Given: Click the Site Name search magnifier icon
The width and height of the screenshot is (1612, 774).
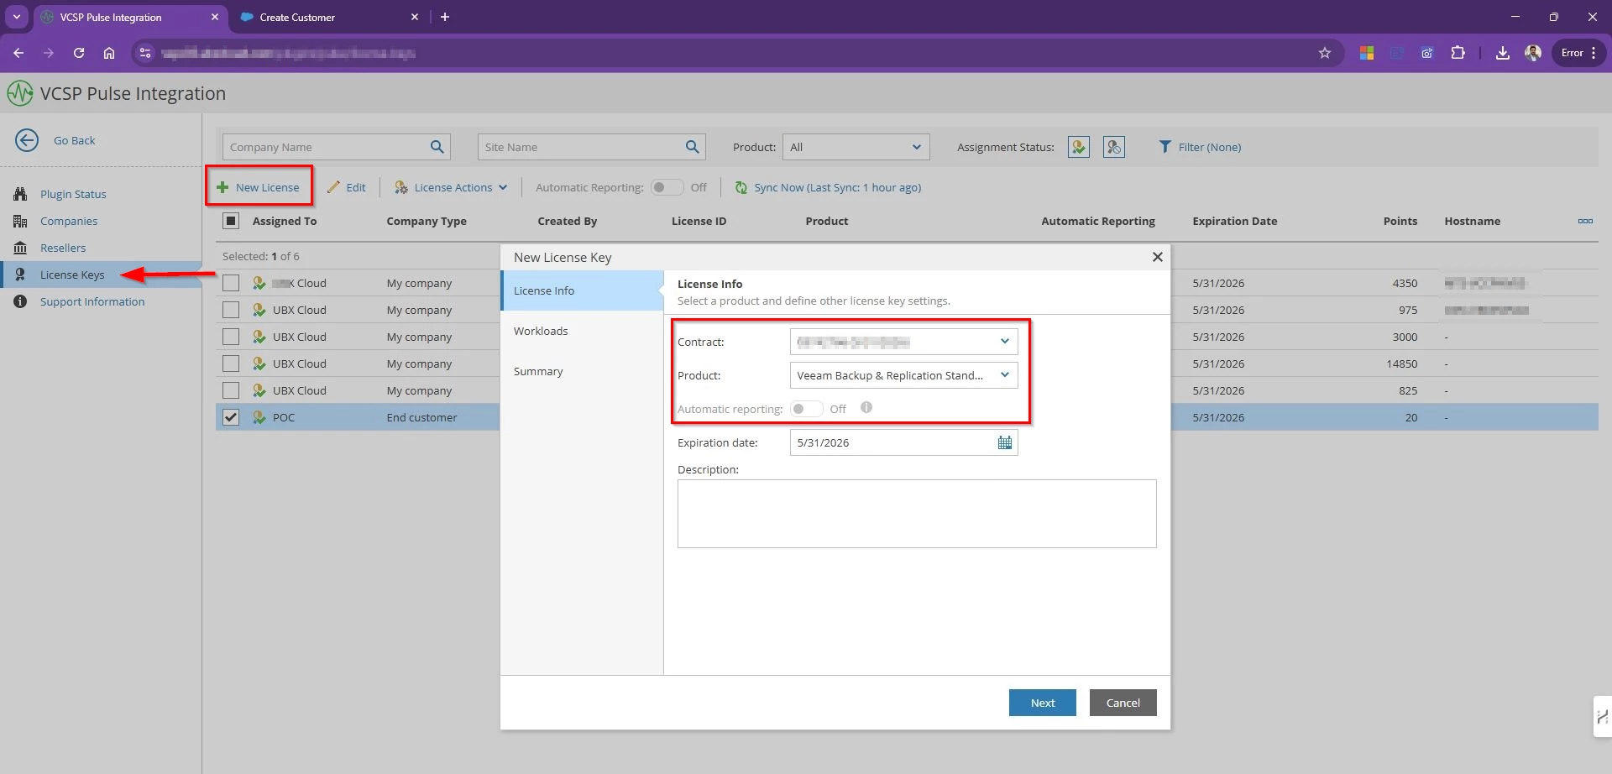Looking at the screenshot, I should point(692,147).
